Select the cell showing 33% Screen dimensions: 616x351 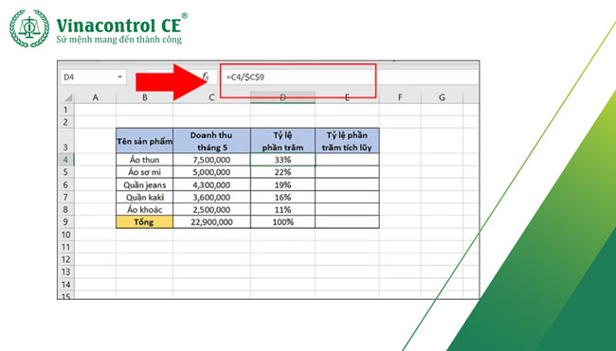pos(282,160)
